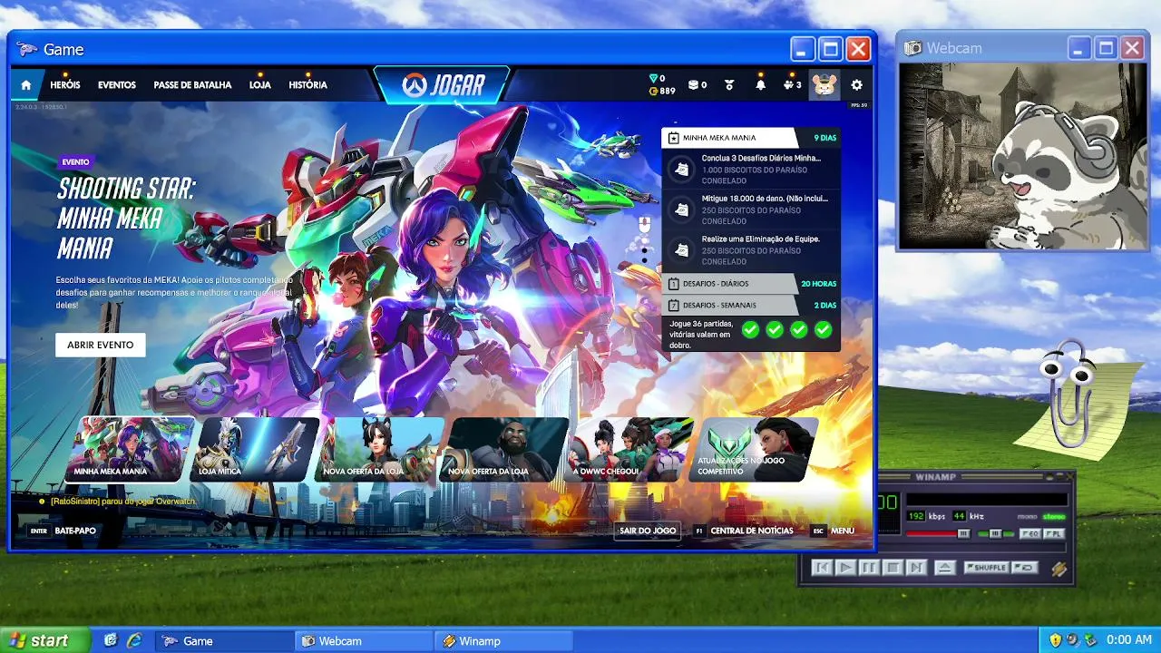Viewport: 1161px width, 653px height.
Task: Click the show desktop quick launch icon
Action: click(111, 640)
